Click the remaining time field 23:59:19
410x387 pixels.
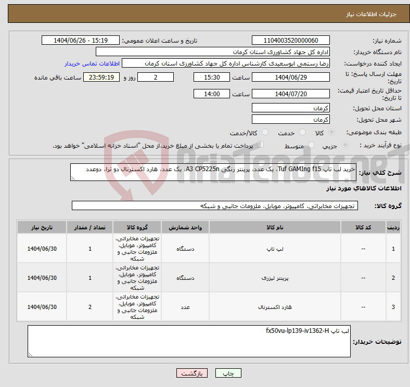(101, 78)
